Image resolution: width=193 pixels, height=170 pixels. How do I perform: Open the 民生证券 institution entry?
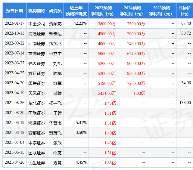tap(37, 163)
